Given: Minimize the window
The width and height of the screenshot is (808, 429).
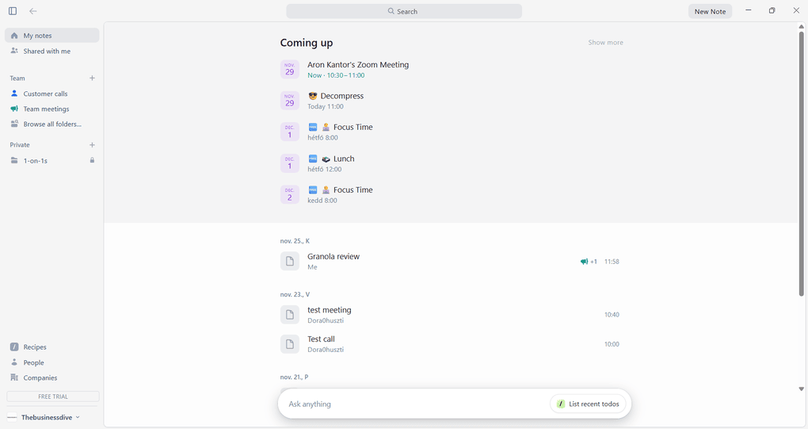Looking at the screenshot, I should 749,10.
